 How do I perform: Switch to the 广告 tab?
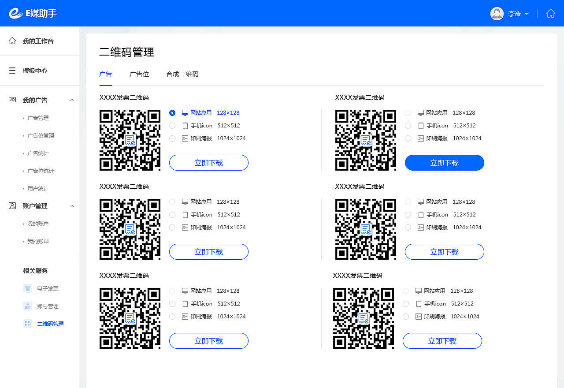[x=106, y=74]
